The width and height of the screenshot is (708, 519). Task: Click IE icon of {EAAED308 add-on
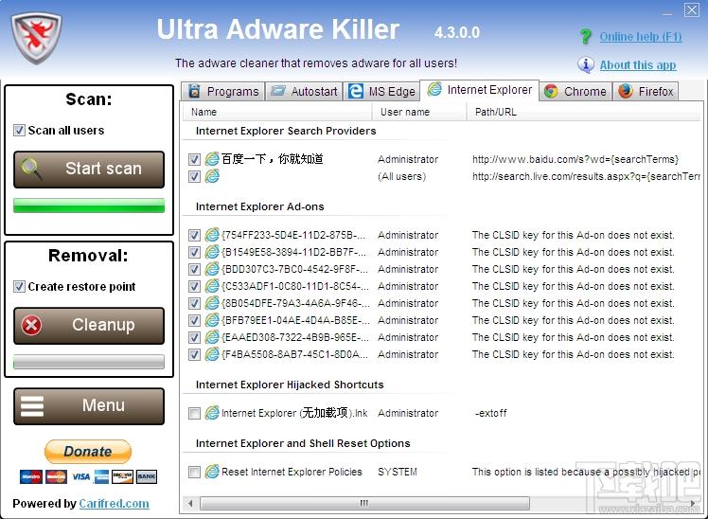pyautogui.click(x=212, y=337)
